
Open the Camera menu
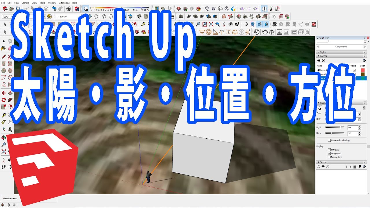(x=25, y=3)
